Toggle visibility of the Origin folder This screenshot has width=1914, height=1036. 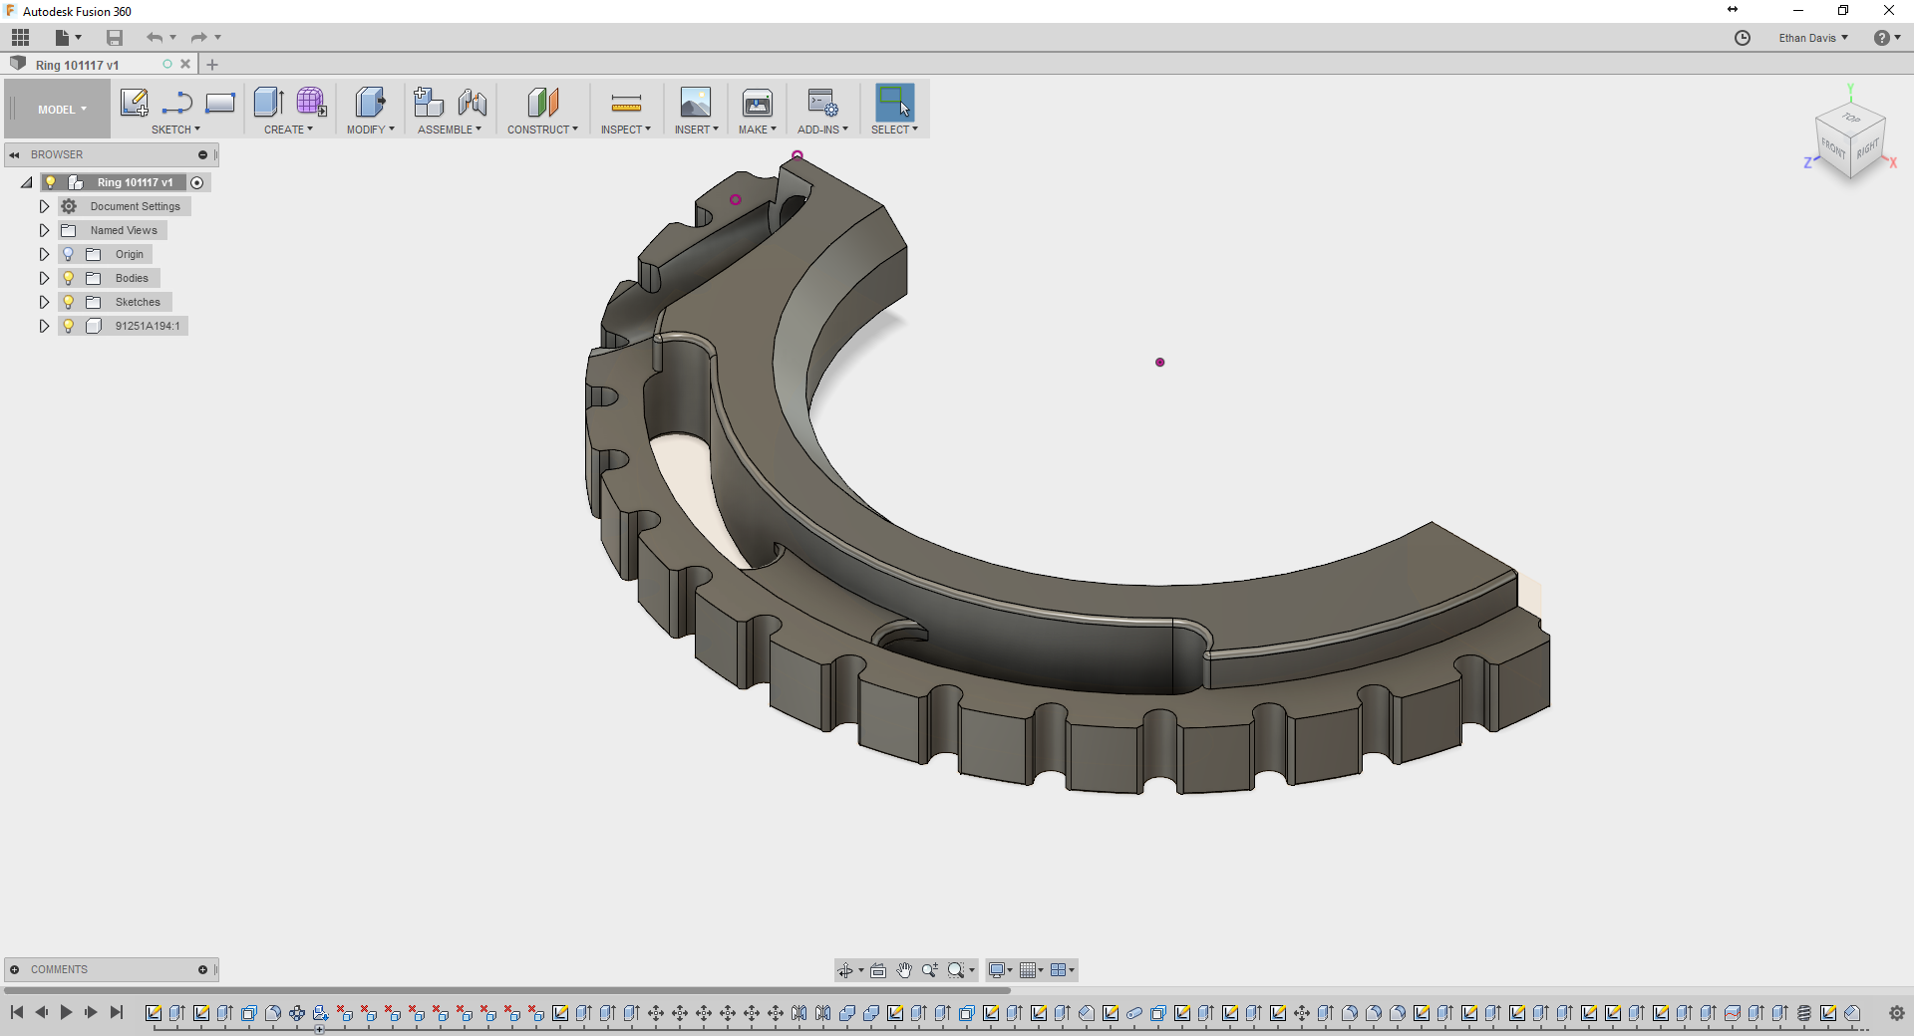coord(67,254)
